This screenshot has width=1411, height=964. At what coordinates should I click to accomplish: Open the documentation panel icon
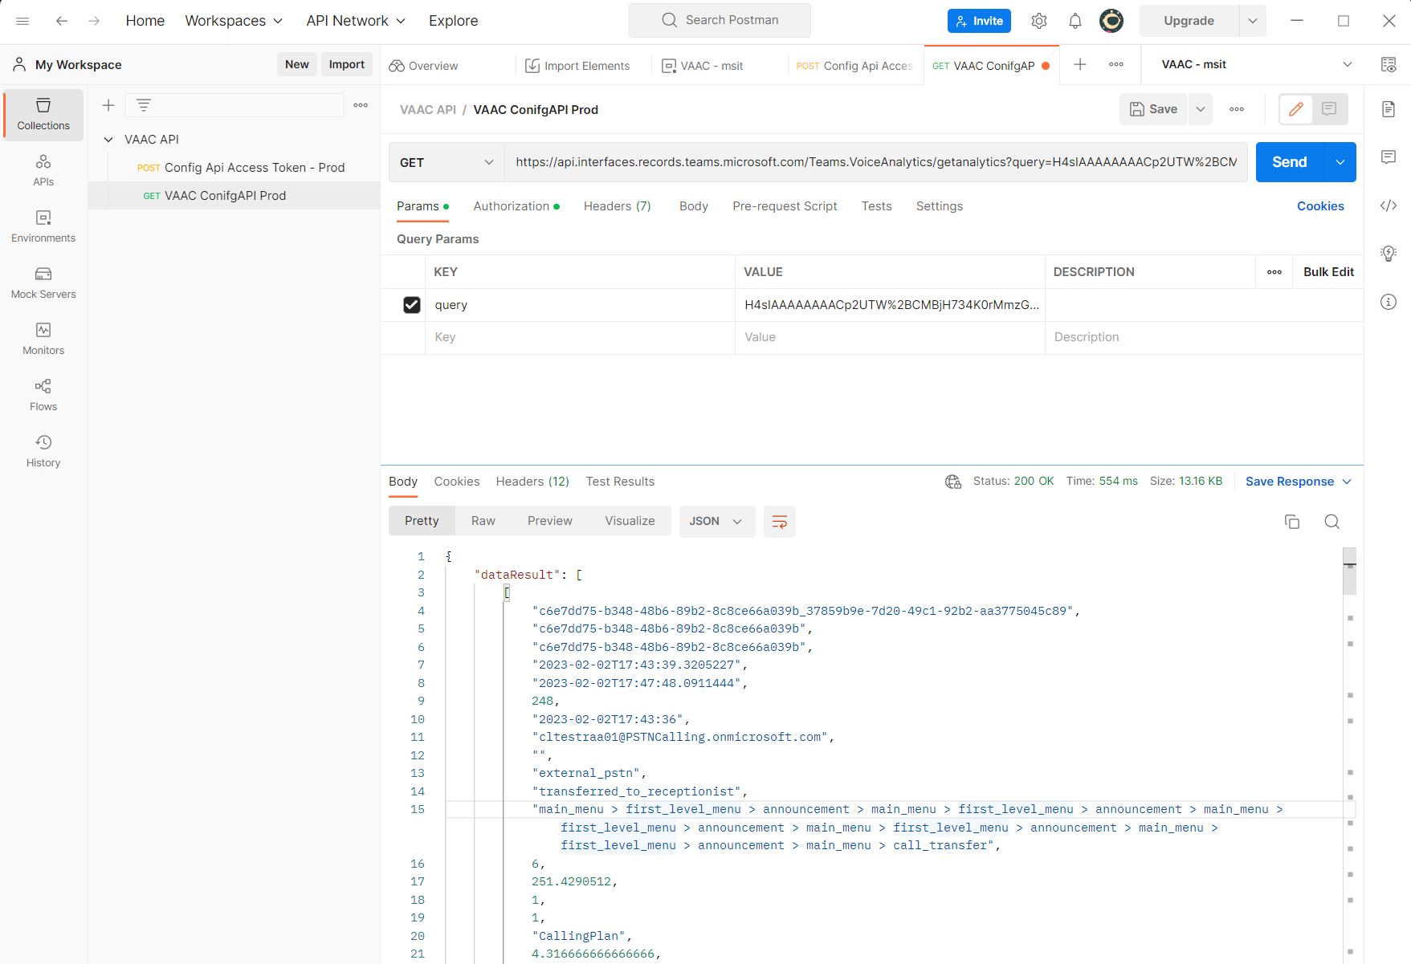coord(1389,109)
